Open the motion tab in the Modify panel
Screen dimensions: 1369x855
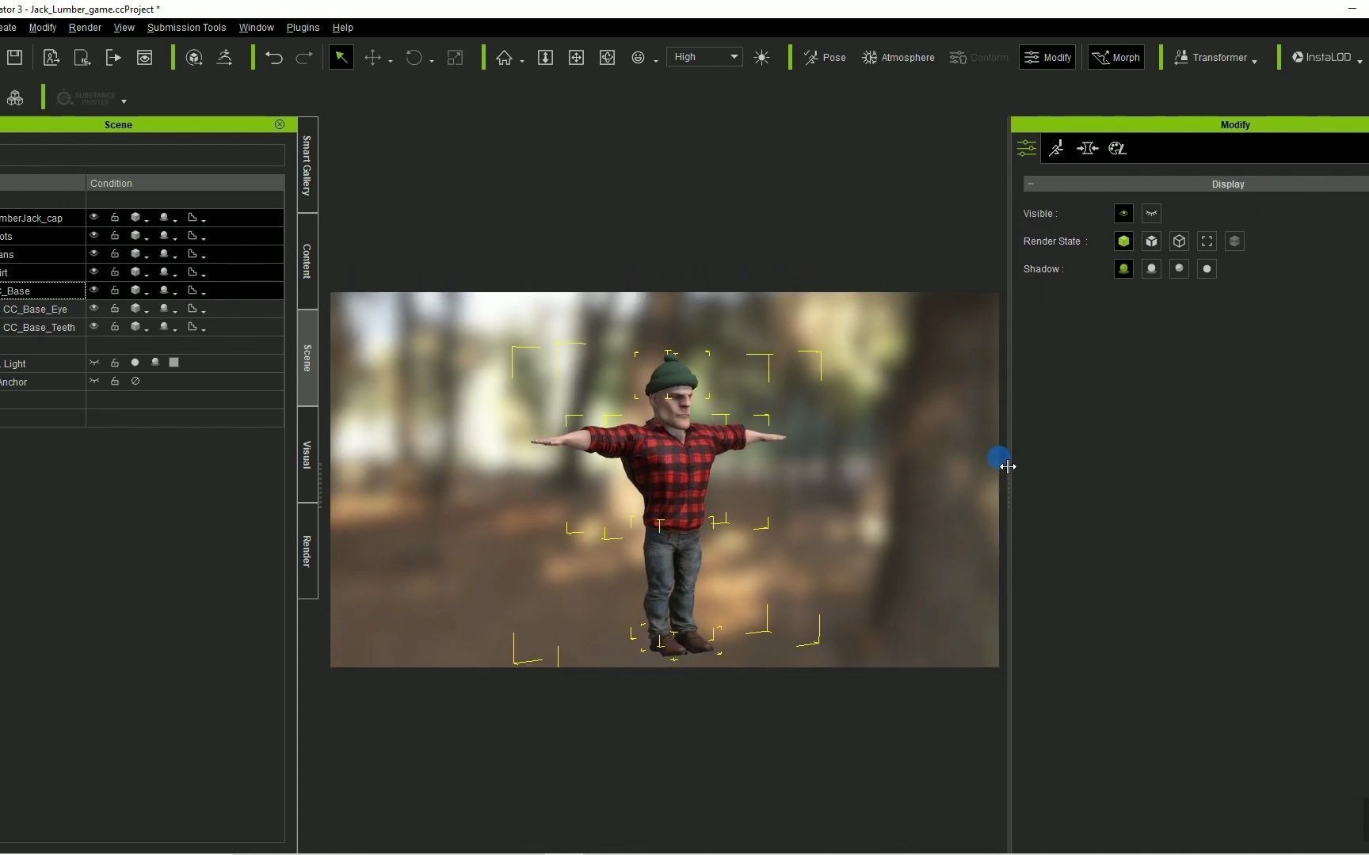coord(1056,148)
